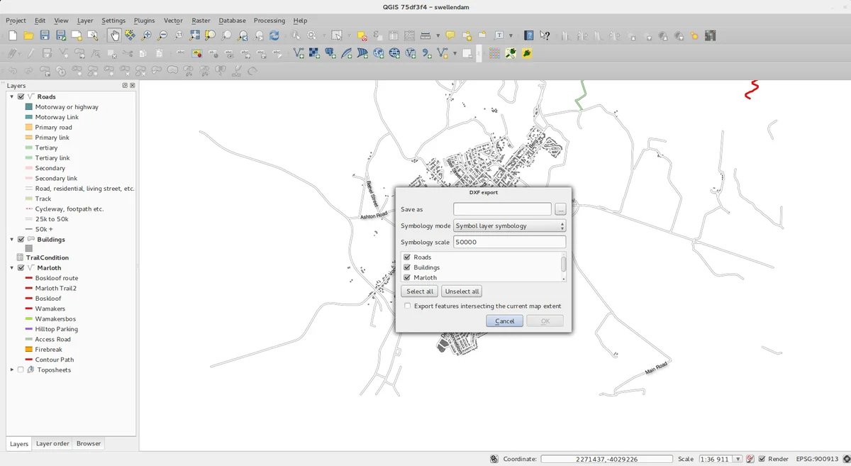
Task: Open the folder icon in toolbar
Action: coord(29,35)
